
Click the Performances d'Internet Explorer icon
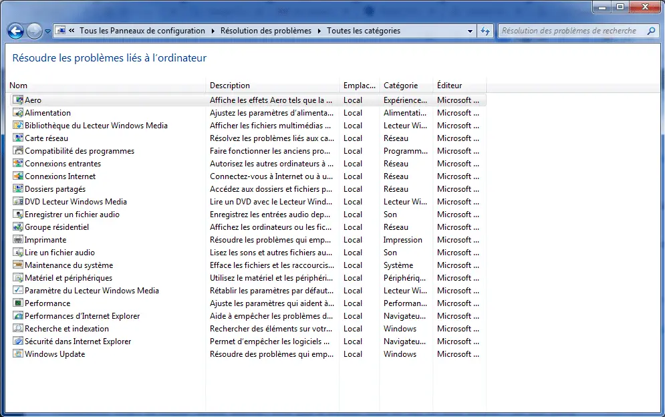pyautogui.click(x=18, y=316)
